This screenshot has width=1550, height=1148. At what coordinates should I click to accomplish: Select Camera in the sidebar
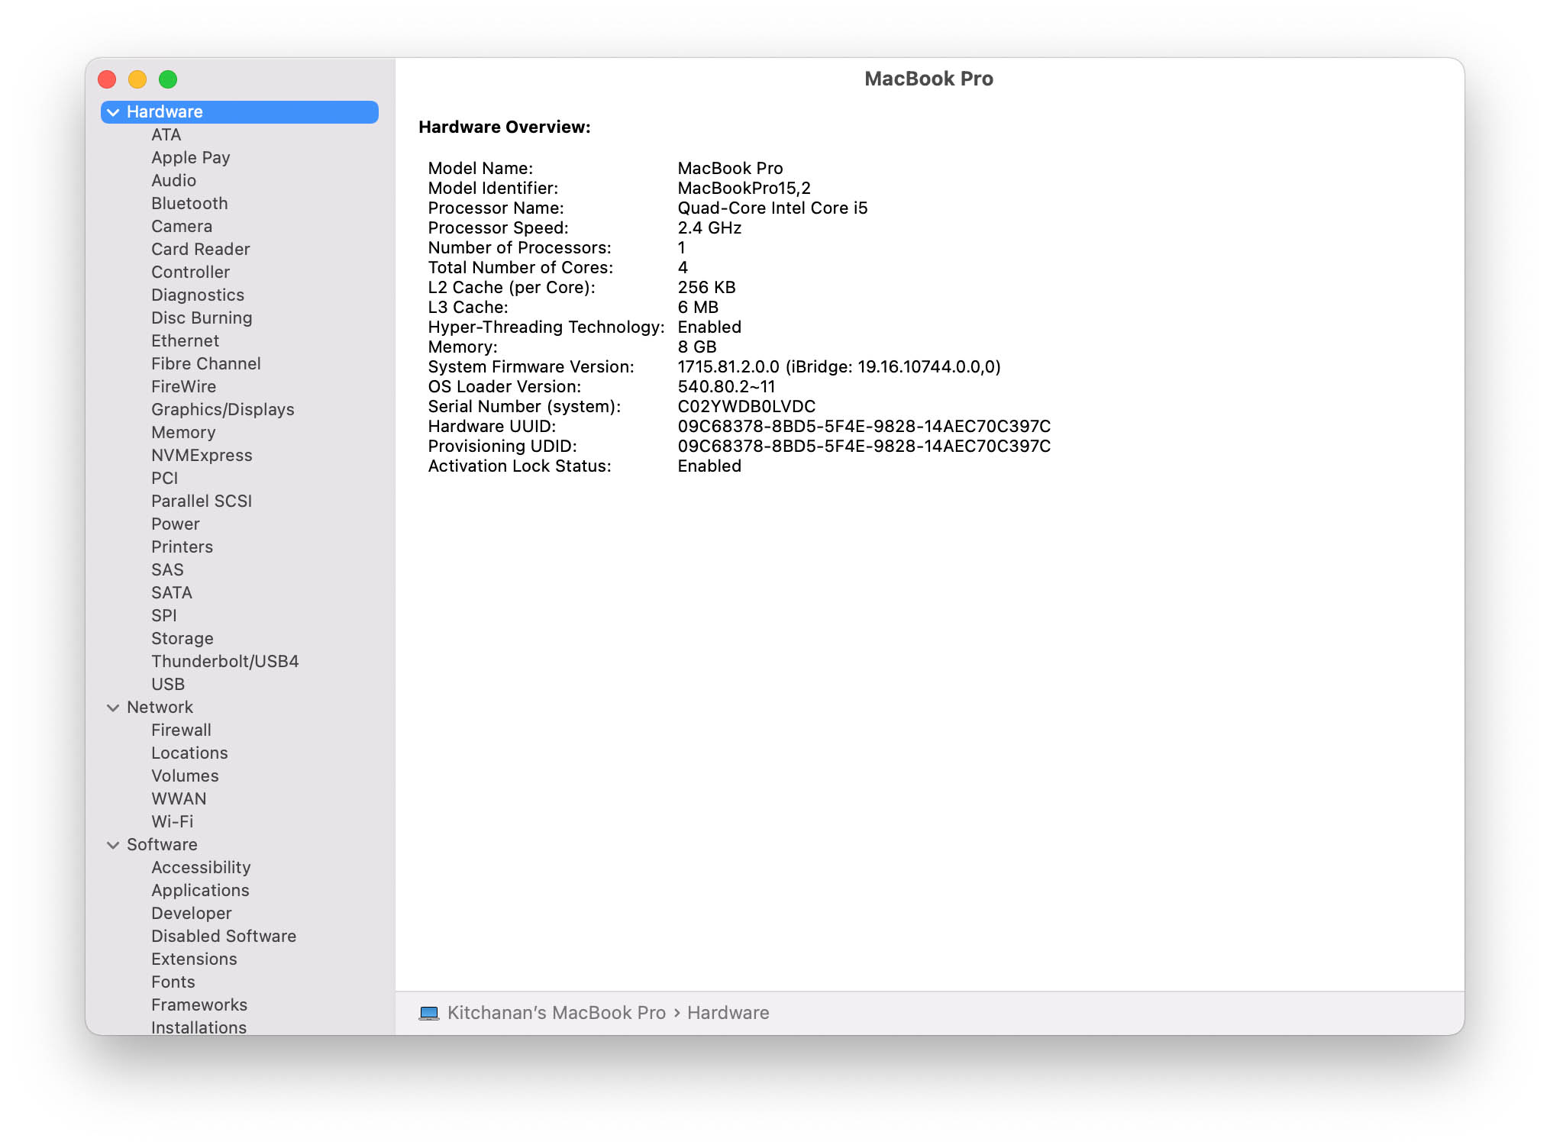tap(182, 227)
